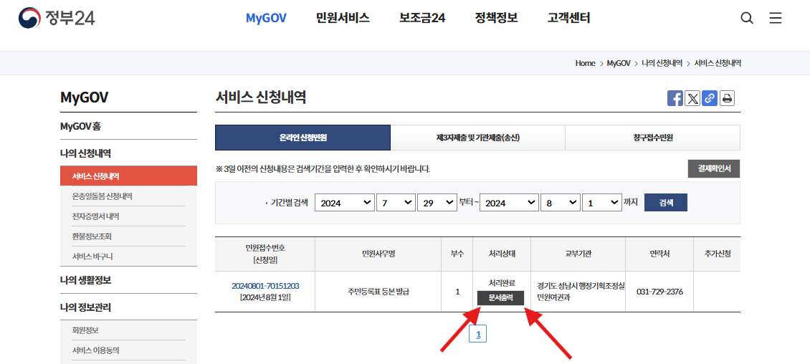Go to pagination page 1
Viewport: 810px width, 364px height.
point(478,335)
